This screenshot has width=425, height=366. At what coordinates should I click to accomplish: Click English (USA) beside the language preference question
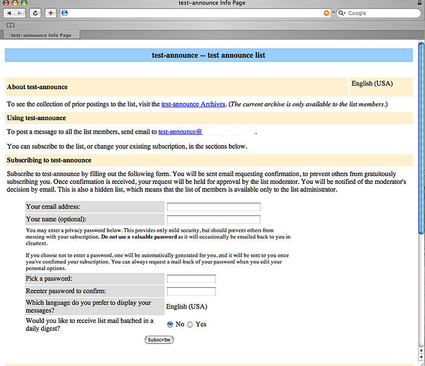click(x=187, y=307)
